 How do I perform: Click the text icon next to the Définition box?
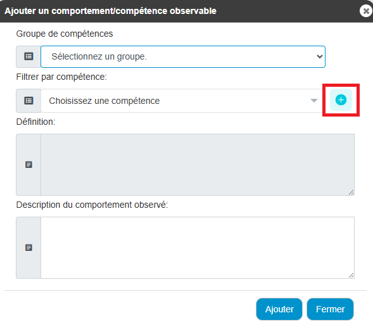pos(28,165)
